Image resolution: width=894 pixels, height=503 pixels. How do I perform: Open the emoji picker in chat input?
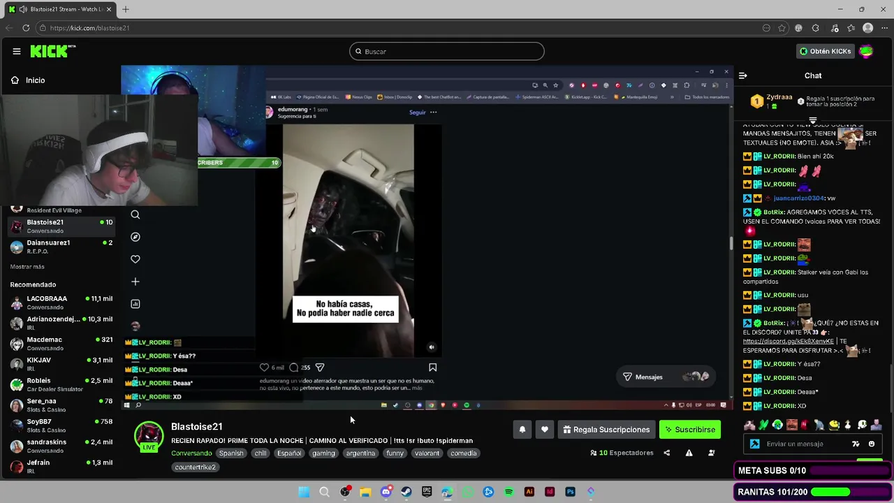[871, 444]
